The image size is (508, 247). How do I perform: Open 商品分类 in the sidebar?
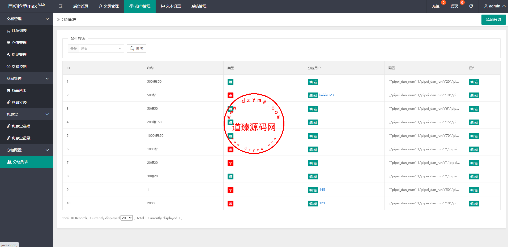click(x=27, y=102)
